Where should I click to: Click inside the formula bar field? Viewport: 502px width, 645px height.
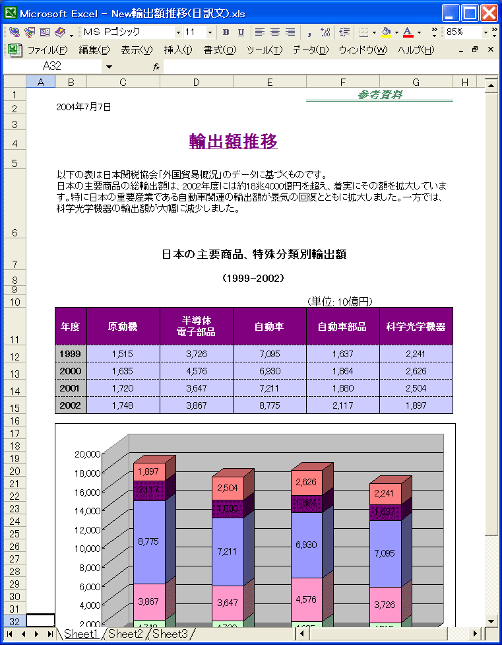(x=331, y=67)
